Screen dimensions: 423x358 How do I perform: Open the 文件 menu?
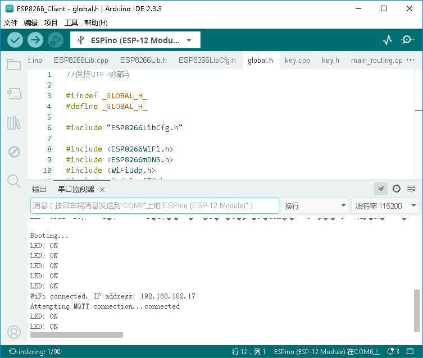coord(11,22)
